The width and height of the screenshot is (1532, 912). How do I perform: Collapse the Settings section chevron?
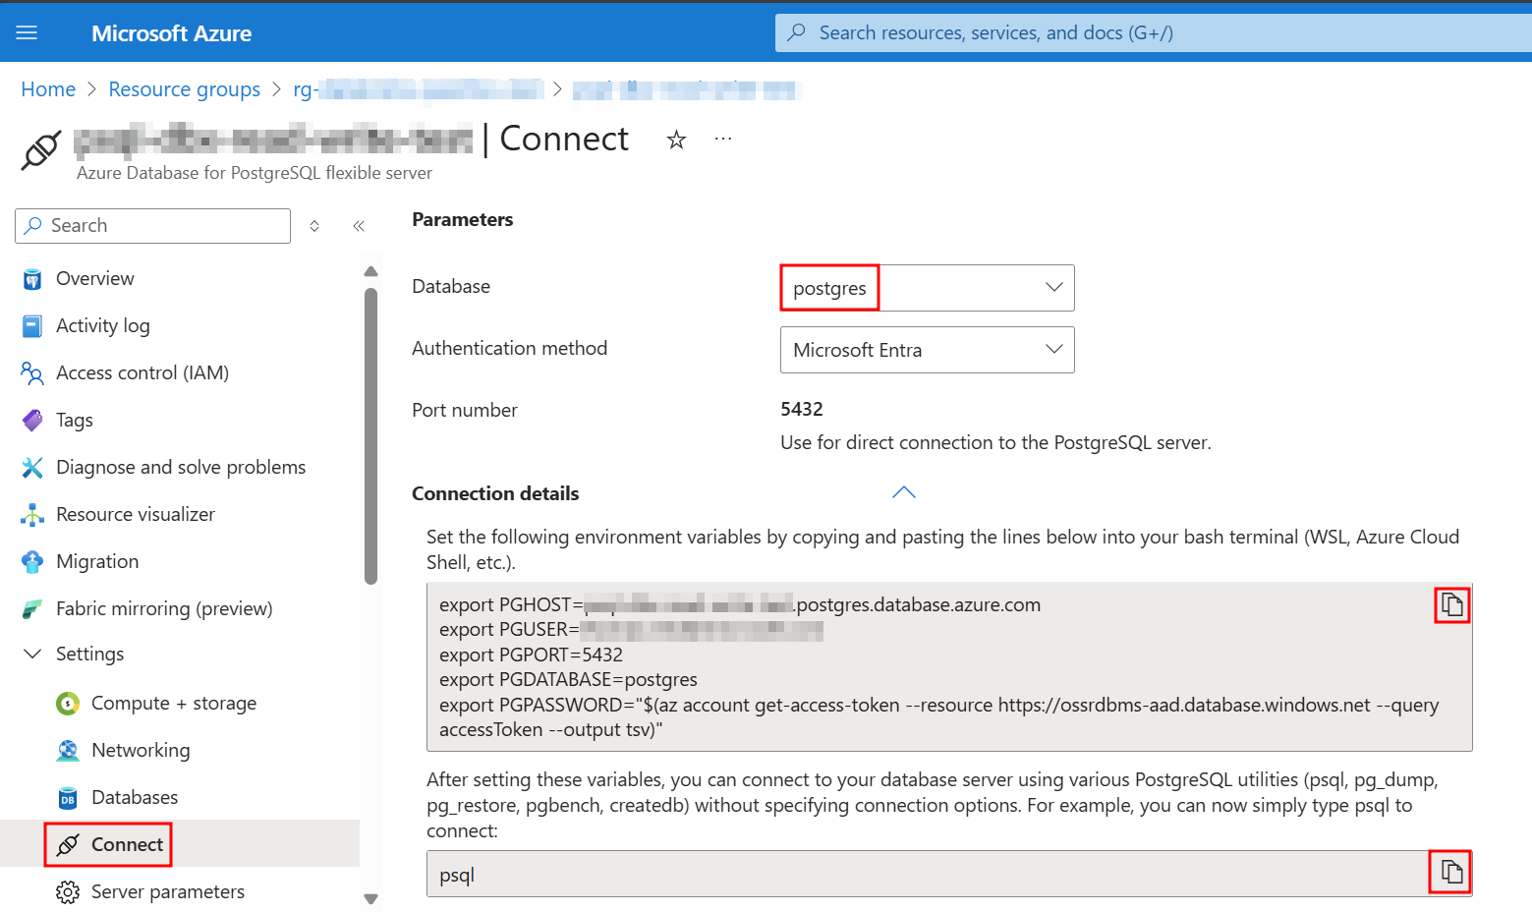click(32, 654)
